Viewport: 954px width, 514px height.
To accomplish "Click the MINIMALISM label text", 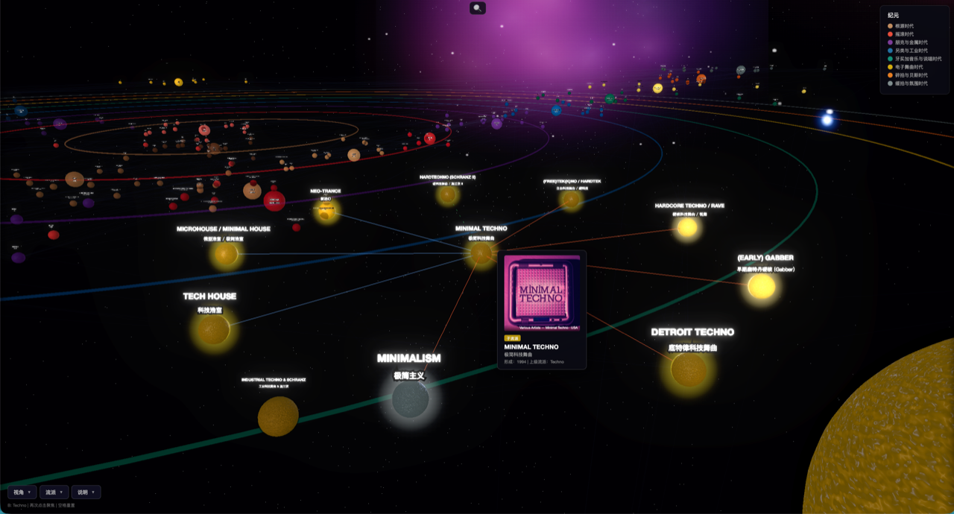I will click(408, 358).
